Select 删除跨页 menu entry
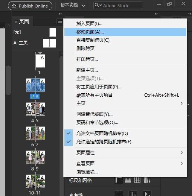This screenshot has width=192, height=196. pos(125,49)
